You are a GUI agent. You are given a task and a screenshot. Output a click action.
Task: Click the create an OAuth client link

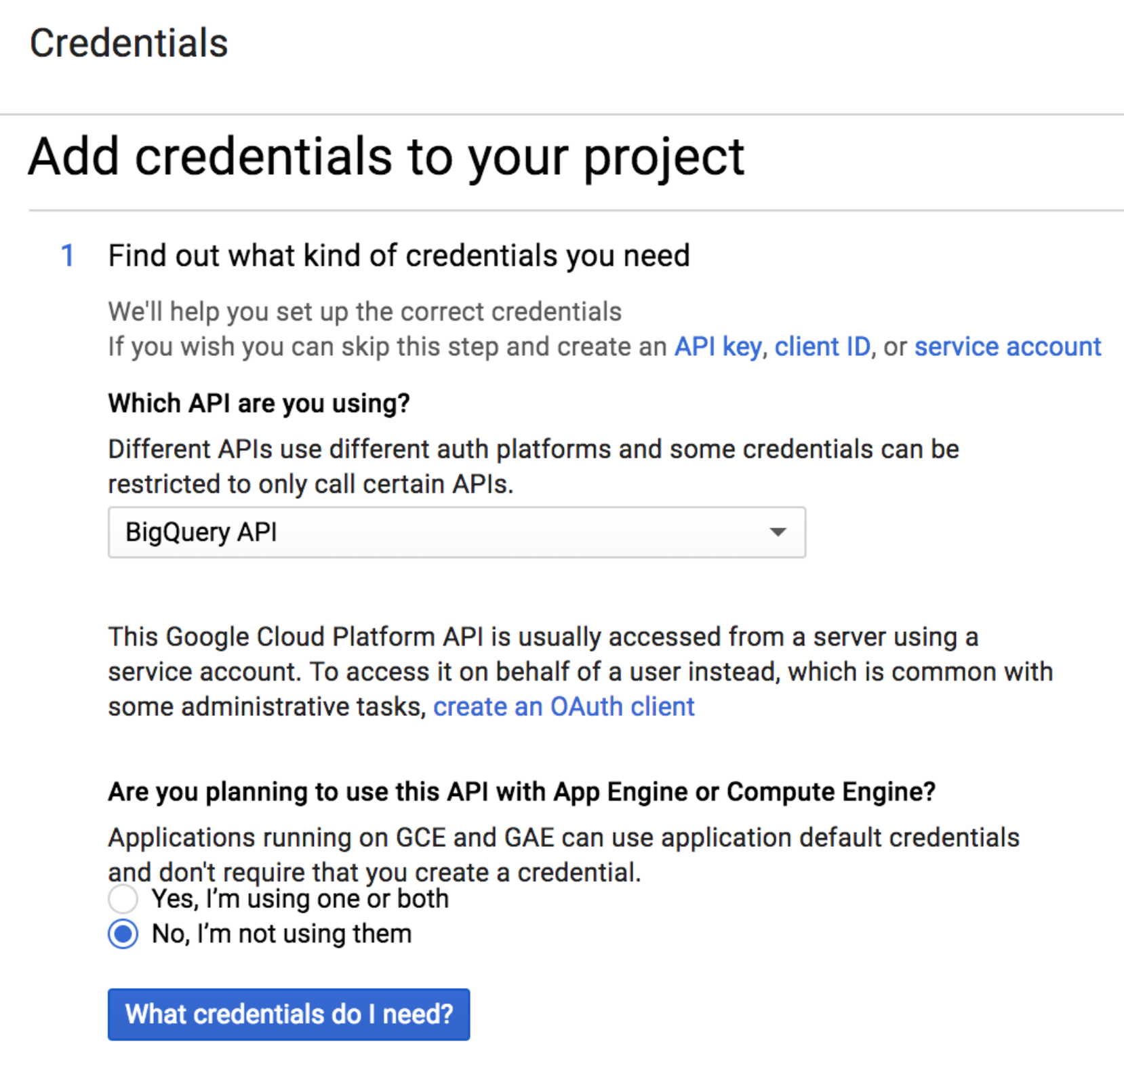pyautogui.click(x=563, y=707)
